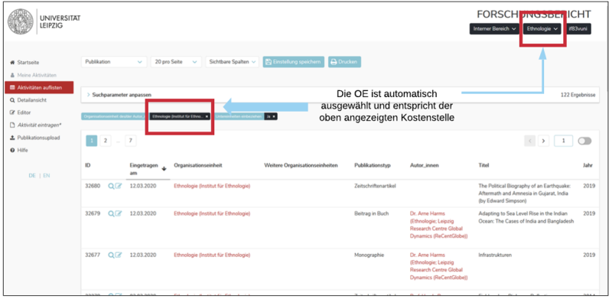View details of entry 32677 via magnifier
Screen dimensions: 612x299
(111, 255)
